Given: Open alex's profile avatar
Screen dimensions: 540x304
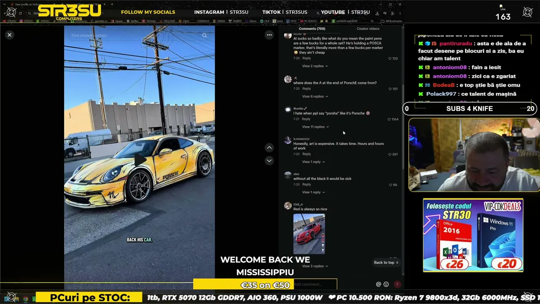Looking at the screenshot, I should [288, 176].
